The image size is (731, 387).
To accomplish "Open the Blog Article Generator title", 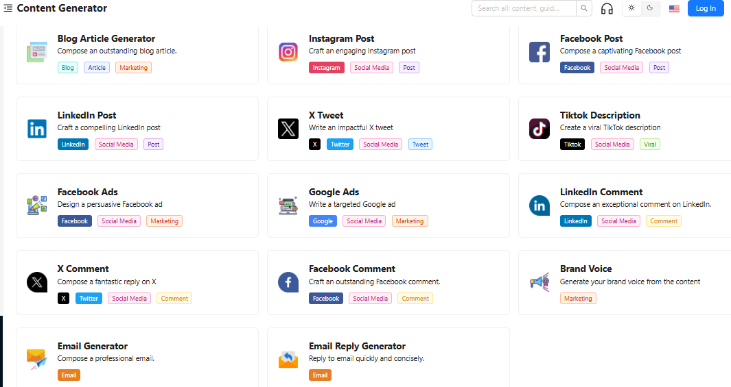I will [x=106, y=38].
